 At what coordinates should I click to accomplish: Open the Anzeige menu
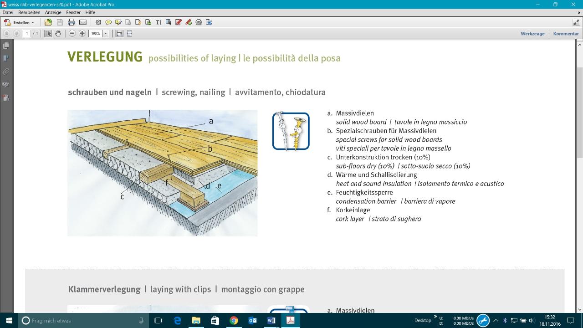53,12
